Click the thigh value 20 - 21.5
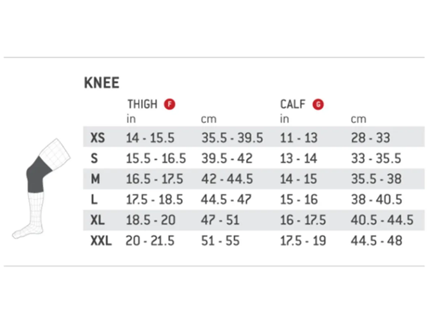433x324 pixels. [x=150, y=241]
